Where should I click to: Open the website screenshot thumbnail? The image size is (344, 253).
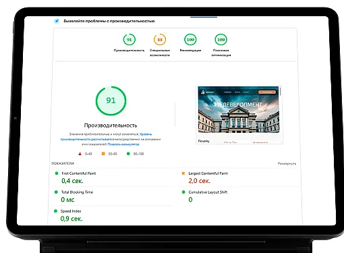click(x=239, y=115)
